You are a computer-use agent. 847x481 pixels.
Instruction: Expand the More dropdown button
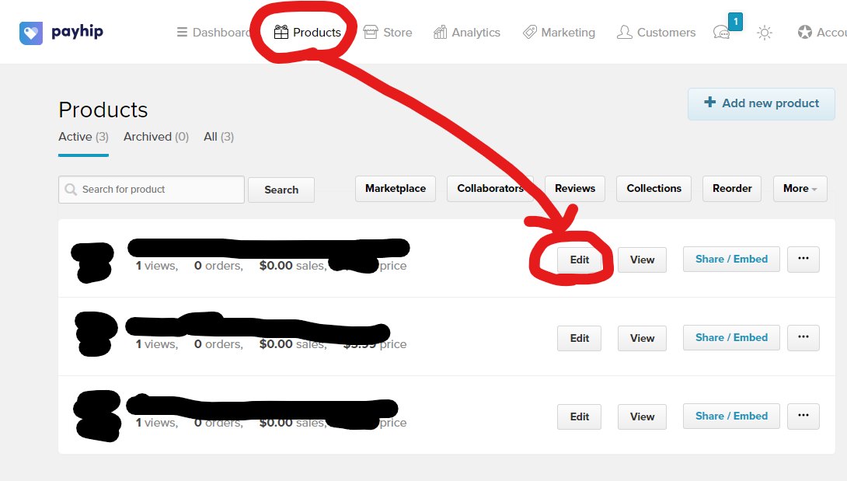point(800,189)
